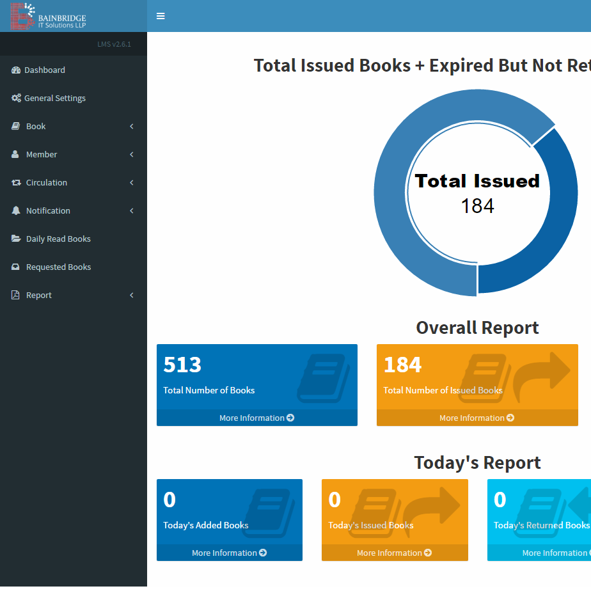Select Dashboard in the sidebar menu
The height and width of the screenshot is (591, 591).
point(46,70)
